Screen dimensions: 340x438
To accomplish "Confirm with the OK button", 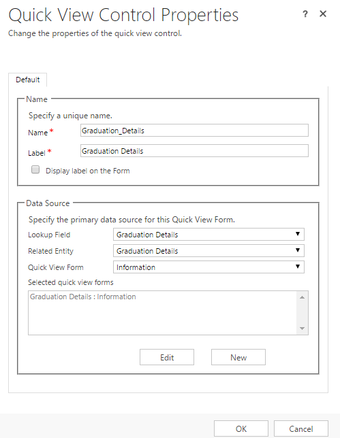I will pos(241,428).
